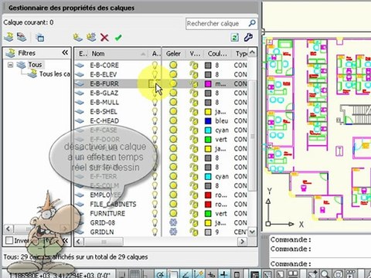The width and height of the screenshot is (371, 278).
Task: Create a new layer with the toolbar icon
Action: coord(77,38)
